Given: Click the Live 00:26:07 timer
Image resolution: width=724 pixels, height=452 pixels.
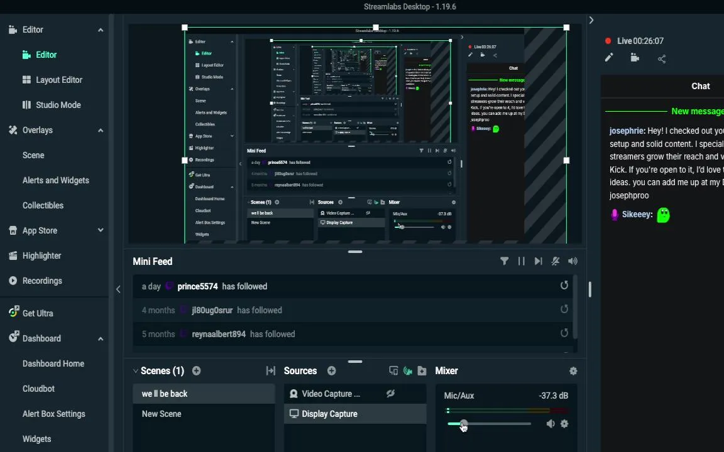Looking at the screenshot, I should click(640, 41).
